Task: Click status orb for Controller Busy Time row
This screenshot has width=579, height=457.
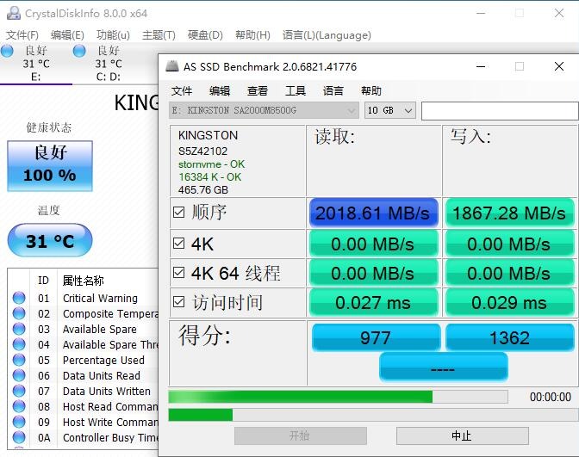Action: tap(19, 437)
